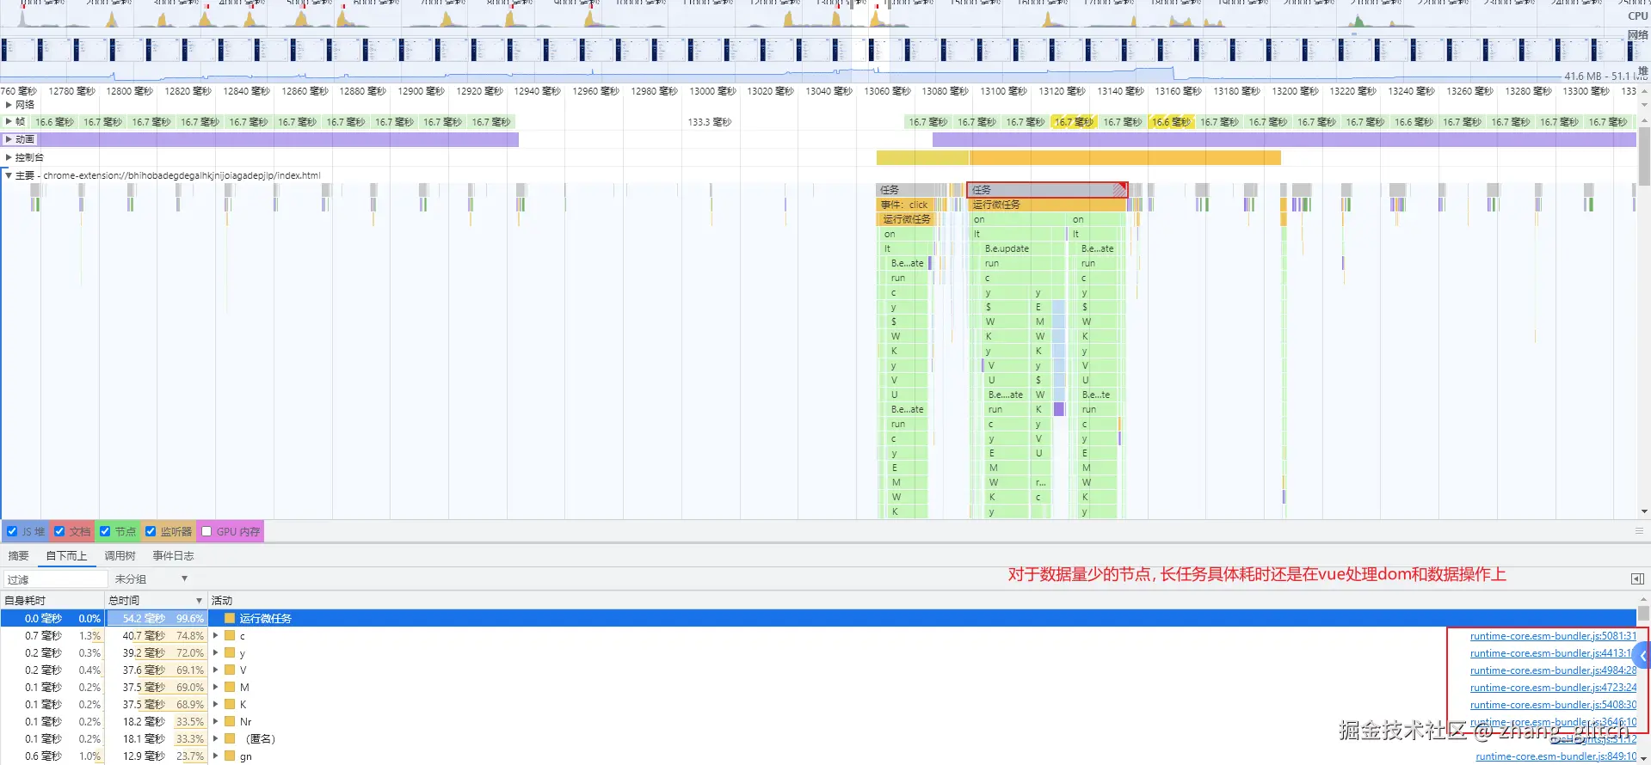Switch to the 事件日志 tab
1651x765 pixels.
click(173, 556)
